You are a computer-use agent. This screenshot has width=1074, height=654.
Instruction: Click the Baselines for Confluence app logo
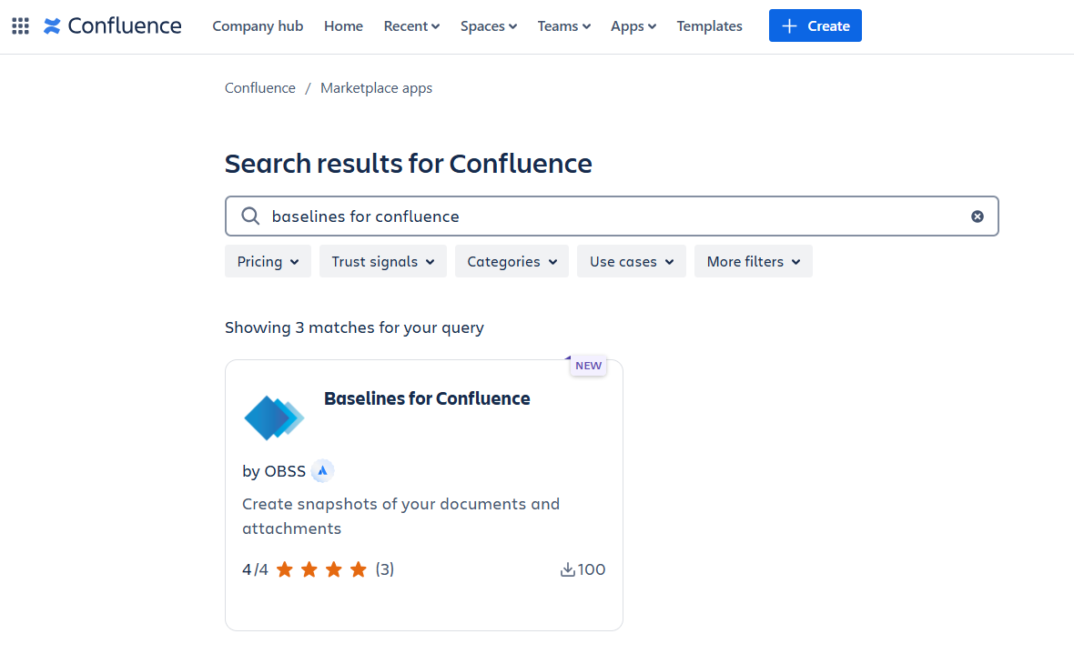click(x=274, y=418)
